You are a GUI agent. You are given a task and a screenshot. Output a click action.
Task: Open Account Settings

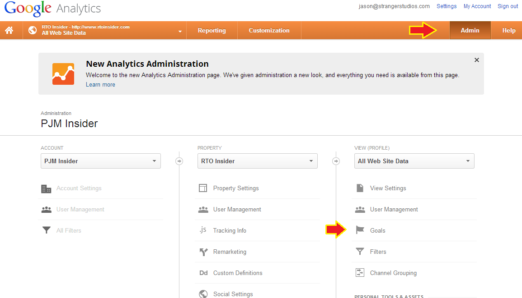[79, 188]
